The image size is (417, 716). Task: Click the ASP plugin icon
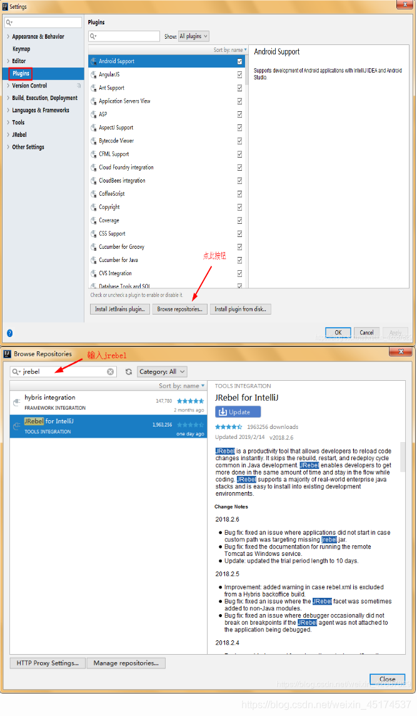click(94, 114)
